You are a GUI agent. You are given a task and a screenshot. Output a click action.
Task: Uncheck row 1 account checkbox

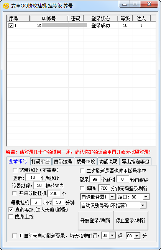(11, 25)
